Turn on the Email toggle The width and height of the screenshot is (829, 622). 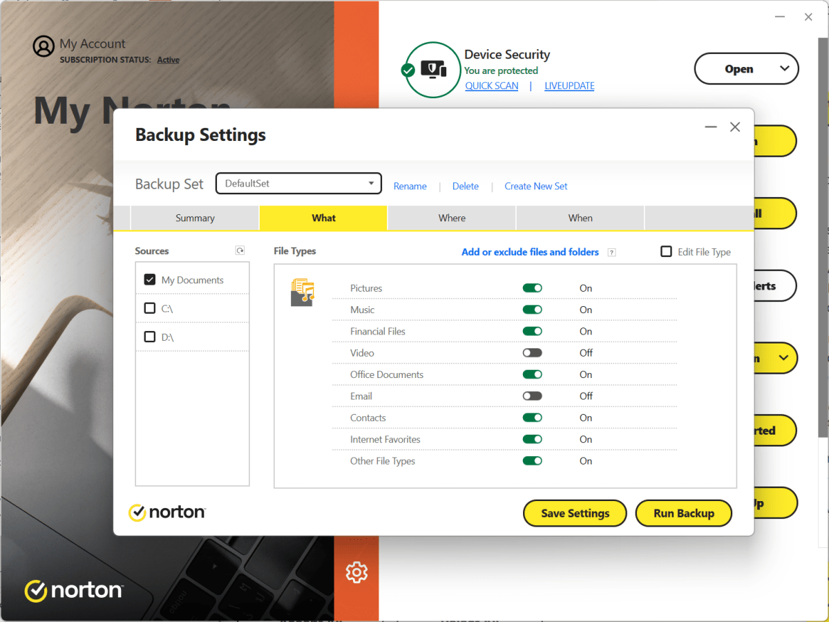click(532, 396)
